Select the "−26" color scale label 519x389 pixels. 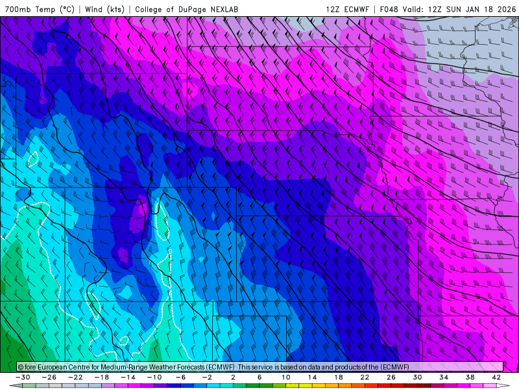pos(49,377)
